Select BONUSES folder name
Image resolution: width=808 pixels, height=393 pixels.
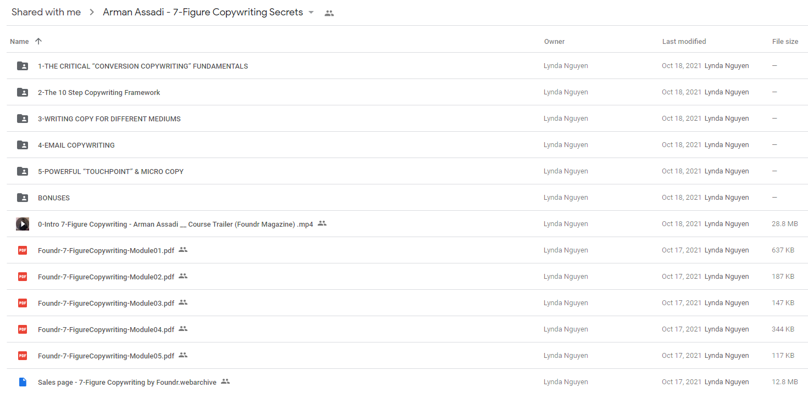[54, 198]
